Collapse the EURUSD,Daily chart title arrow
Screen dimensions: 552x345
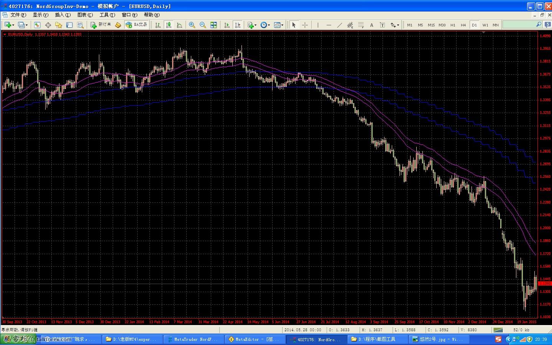point(5,34)
